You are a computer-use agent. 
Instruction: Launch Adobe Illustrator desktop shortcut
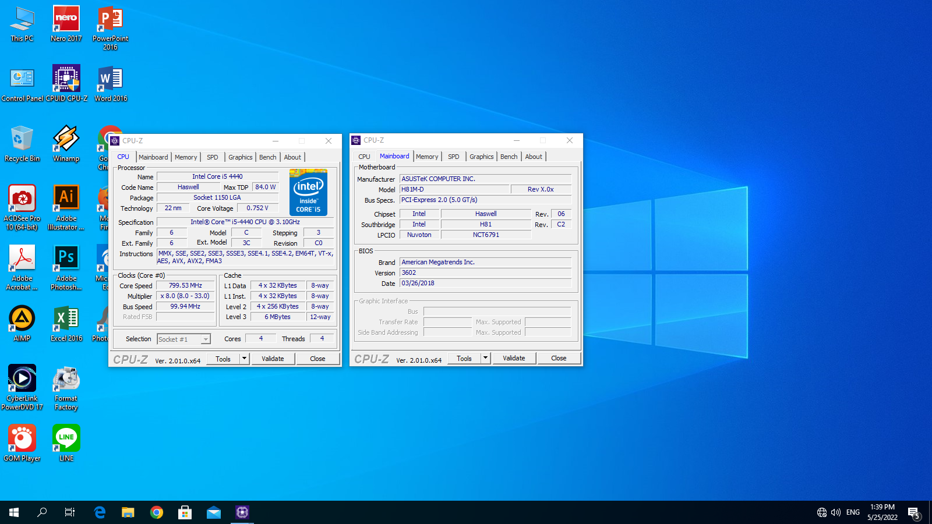(x=66, y=208)
